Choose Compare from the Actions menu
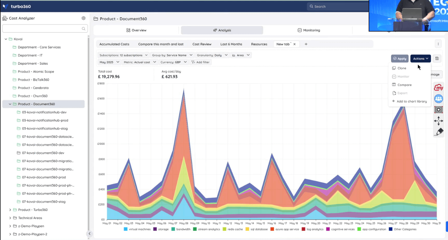Viewport: 448px width, 240px height. [x=404, y=85]
